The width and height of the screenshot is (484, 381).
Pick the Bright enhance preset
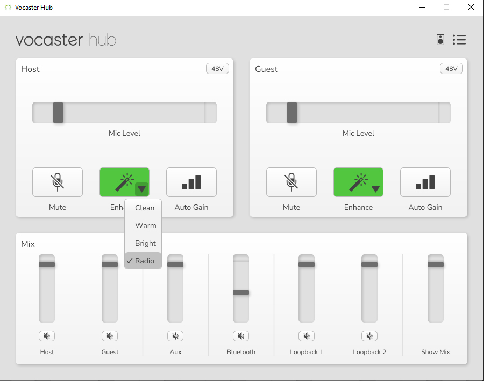tap(145, 243)
